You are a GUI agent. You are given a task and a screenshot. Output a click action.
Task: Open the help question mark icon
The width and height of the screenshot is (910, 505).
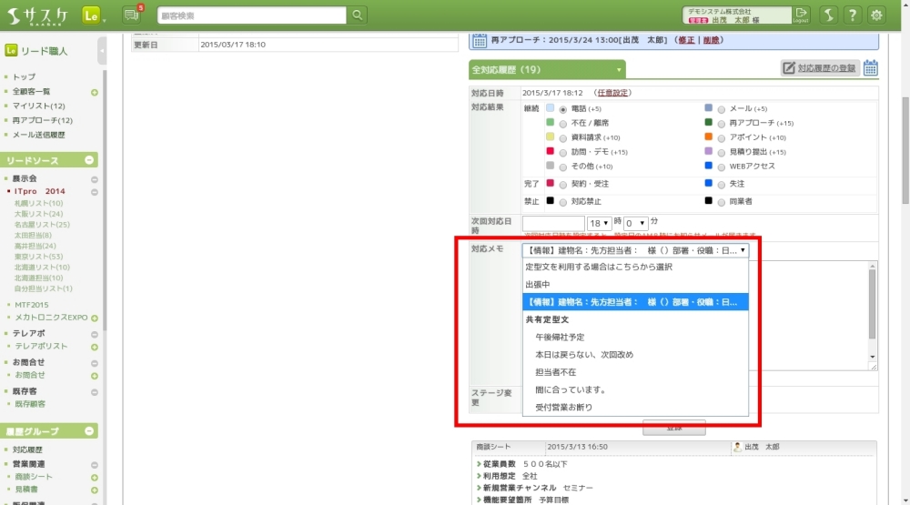852,15
